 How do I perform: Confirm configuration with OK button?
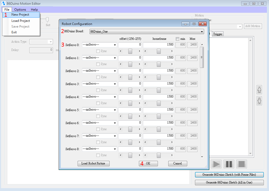click(148, 163)
